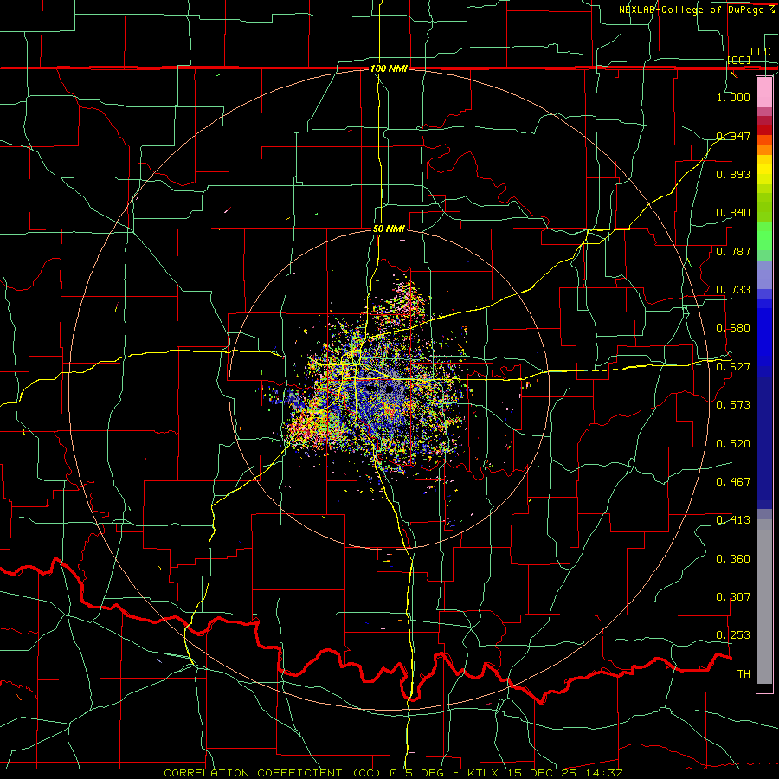Click the 1.000 value on the color scale

click(733, 97)
